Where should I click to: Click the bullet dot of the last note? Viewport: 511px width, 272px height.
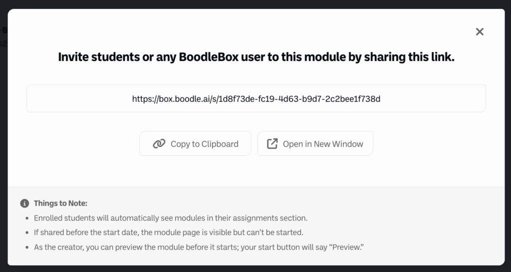click(26, 248)
